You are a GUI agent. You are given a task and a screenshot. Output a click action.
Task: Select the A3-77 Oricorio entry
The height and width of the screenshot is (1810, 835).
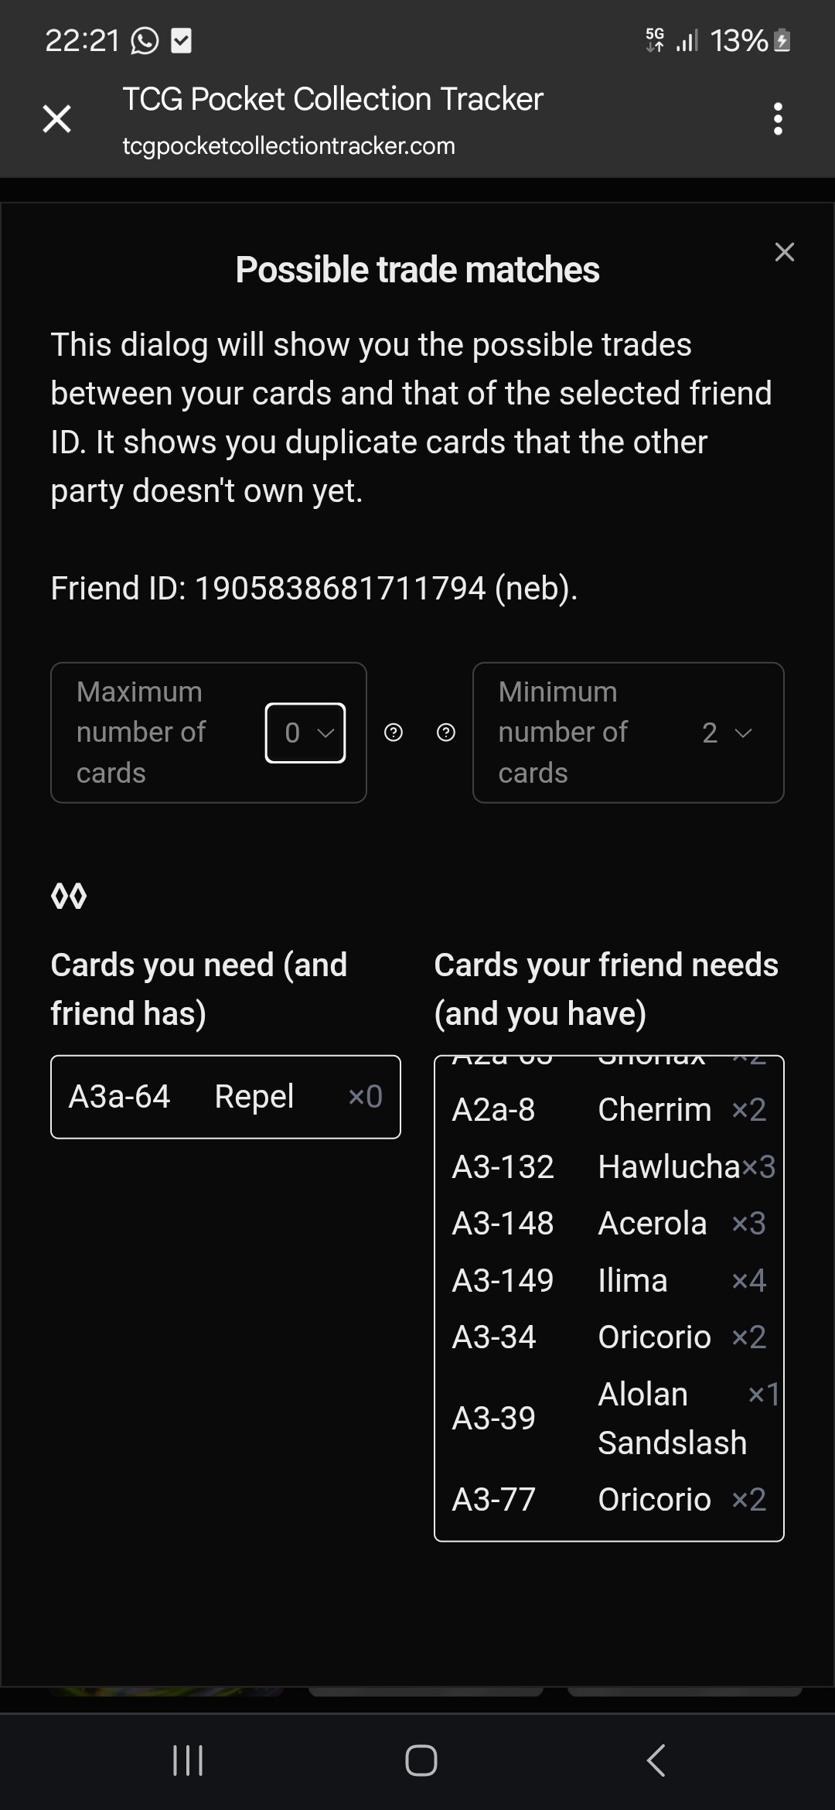tap(608, 1500)
